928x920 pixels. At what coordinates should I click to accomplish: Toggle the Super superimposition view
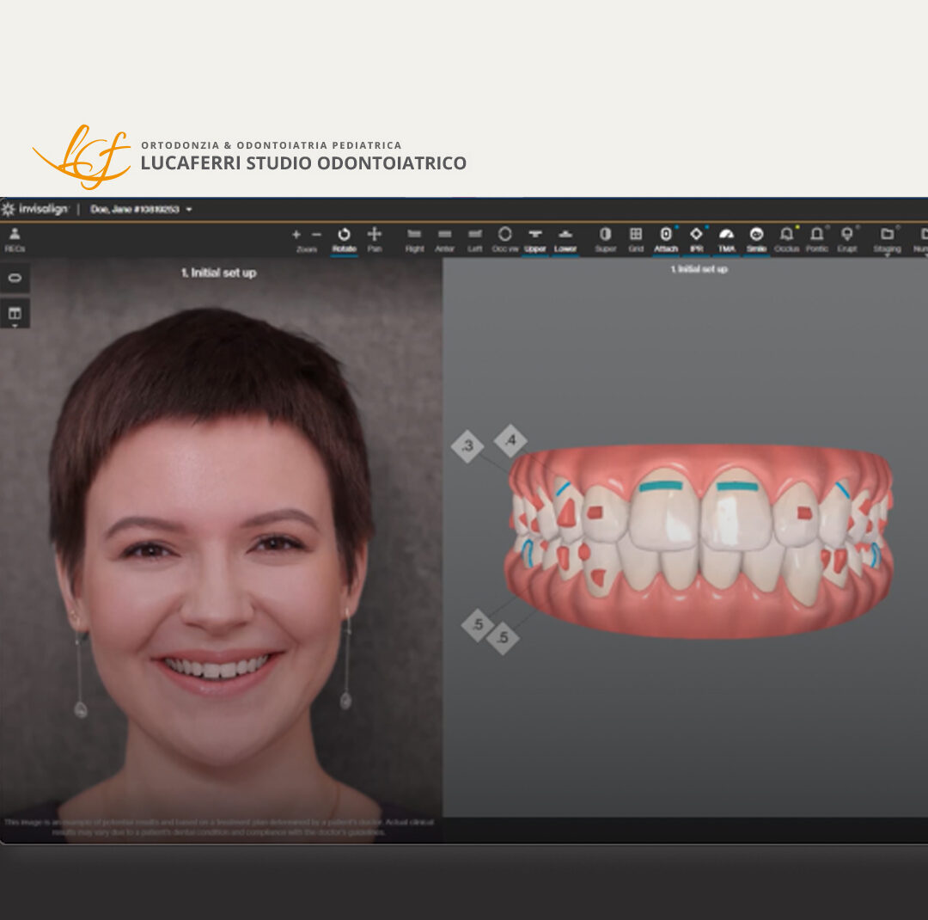[604, 235]
